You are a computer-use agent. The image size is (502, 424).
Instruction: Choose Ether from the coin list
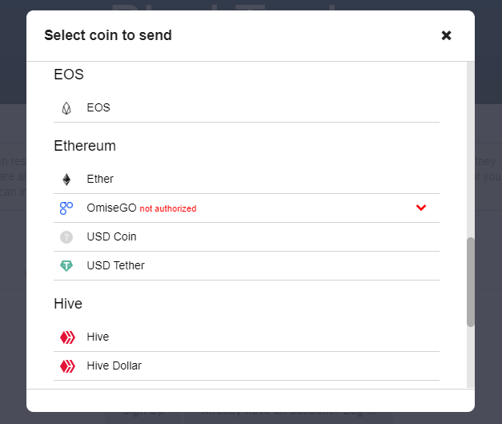point(247,180)
